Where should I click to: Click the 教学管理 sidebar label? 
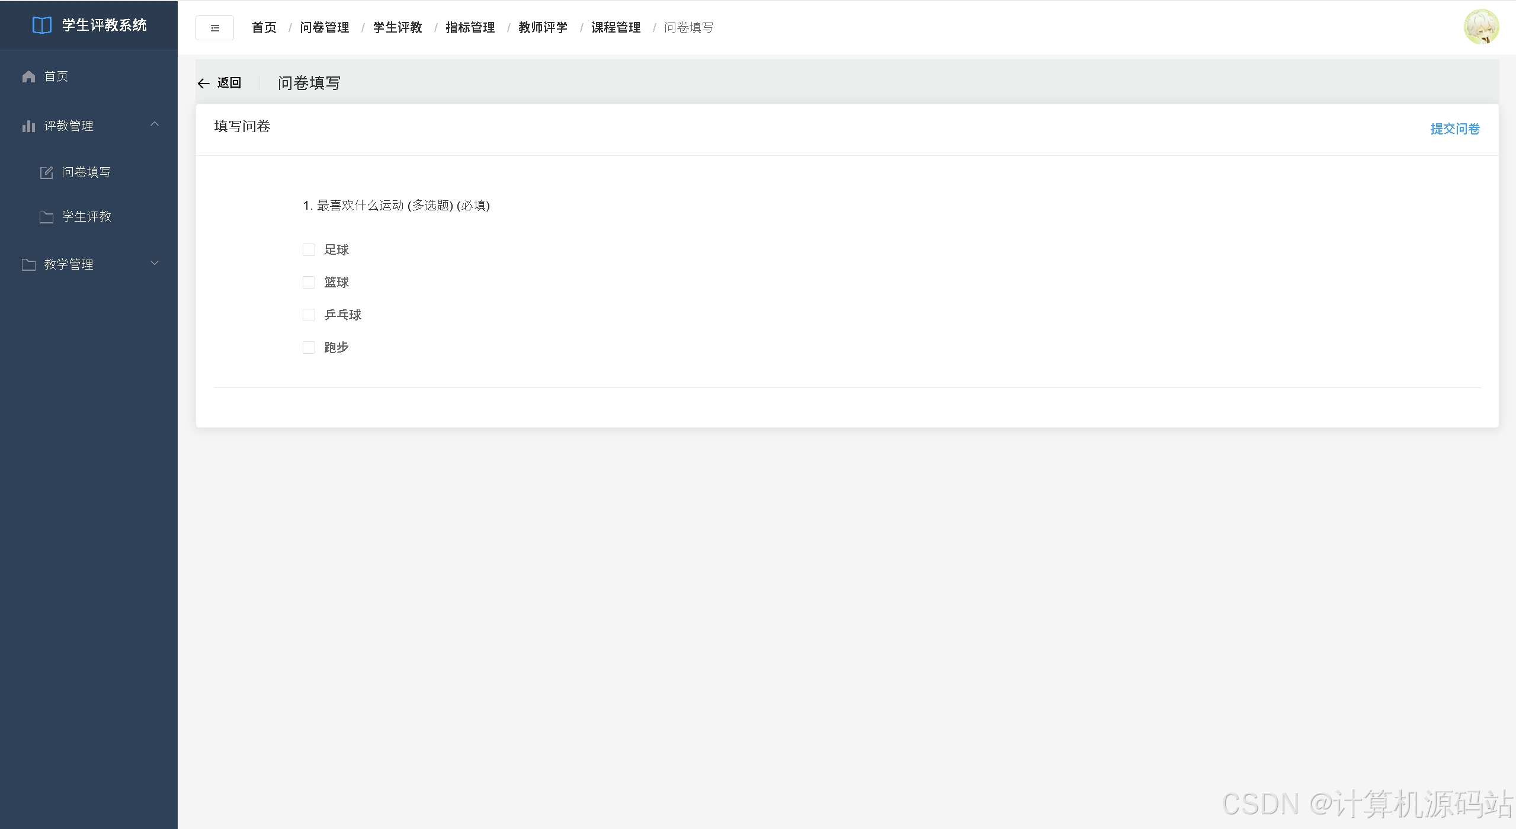pyautogui.click(x=69, y=265)
